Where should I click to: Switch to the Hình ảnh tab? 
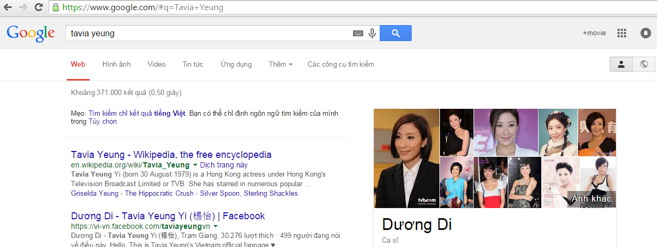click(x=116, y=64)
